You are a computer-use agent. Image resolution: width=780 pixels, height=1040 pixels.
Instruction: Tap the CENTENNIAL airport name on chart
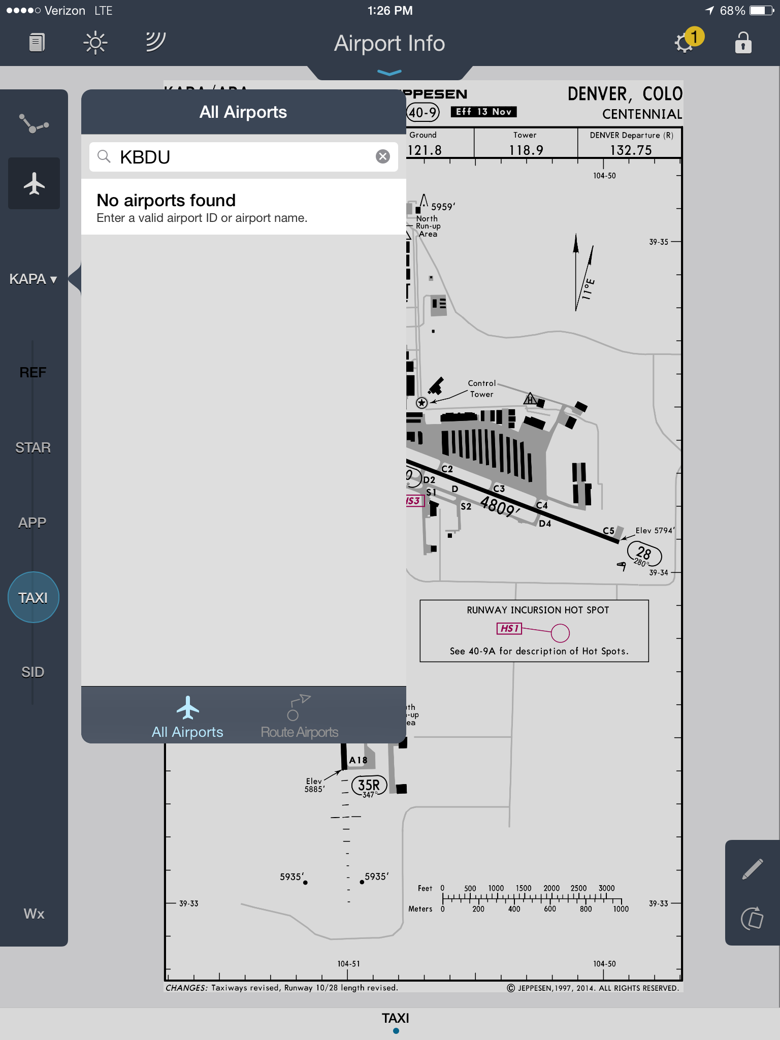(x=642, y=114)
